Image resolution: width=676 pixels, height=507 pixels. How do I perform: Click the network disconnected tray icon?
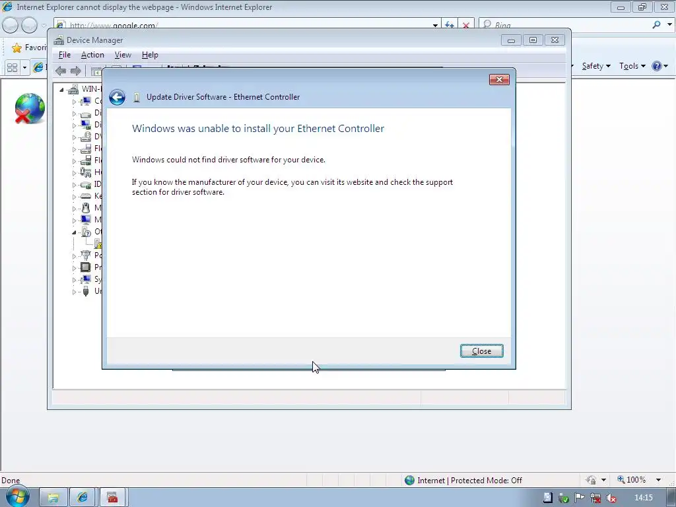click(596, 498)
